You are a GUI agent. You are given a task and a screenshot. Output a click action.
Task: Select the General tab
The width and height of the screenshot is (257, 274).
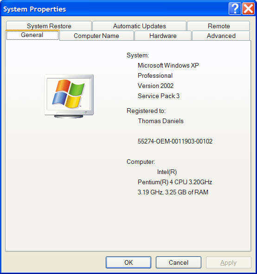pyautogui.click(x=32, y=35)
